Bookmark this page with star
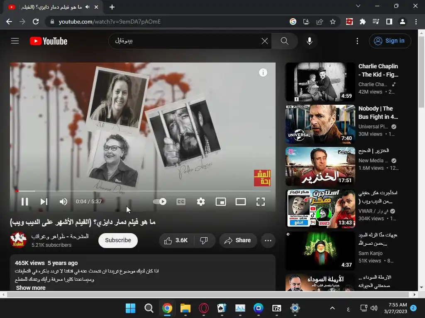Screen dimensions: 425x318 [x=333, y=22]
